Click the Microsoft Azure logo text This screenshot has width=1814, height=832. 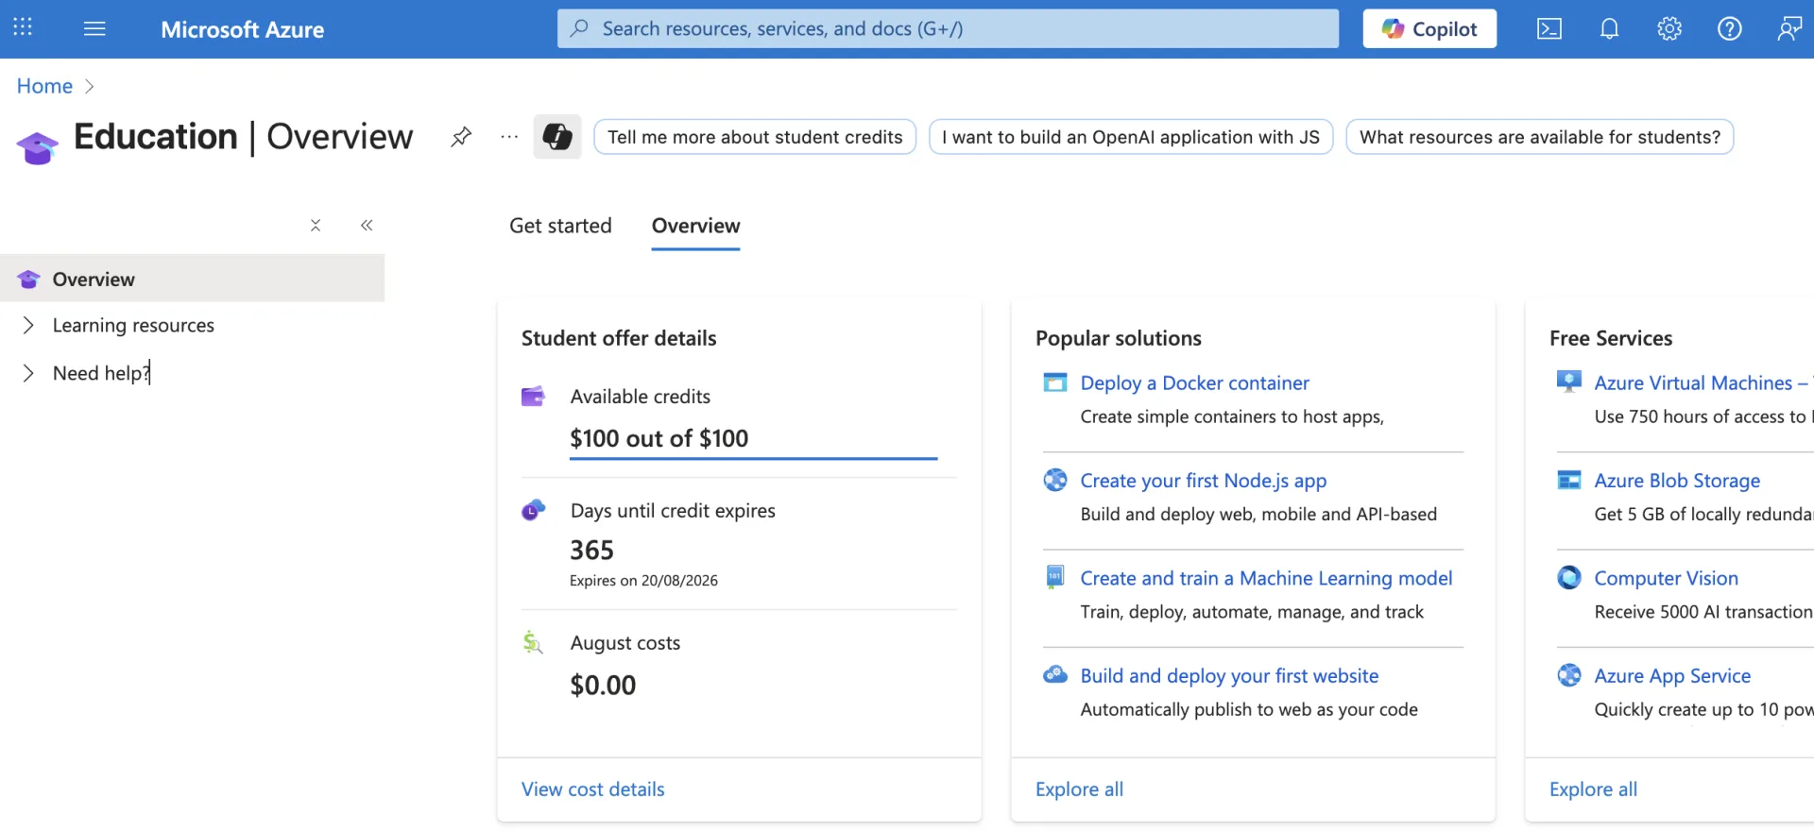[242, 29]
